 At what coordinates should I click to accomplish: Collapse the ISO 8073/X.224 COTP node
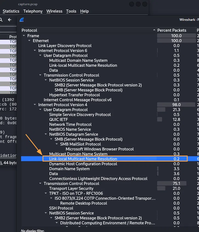coord(51,198)
